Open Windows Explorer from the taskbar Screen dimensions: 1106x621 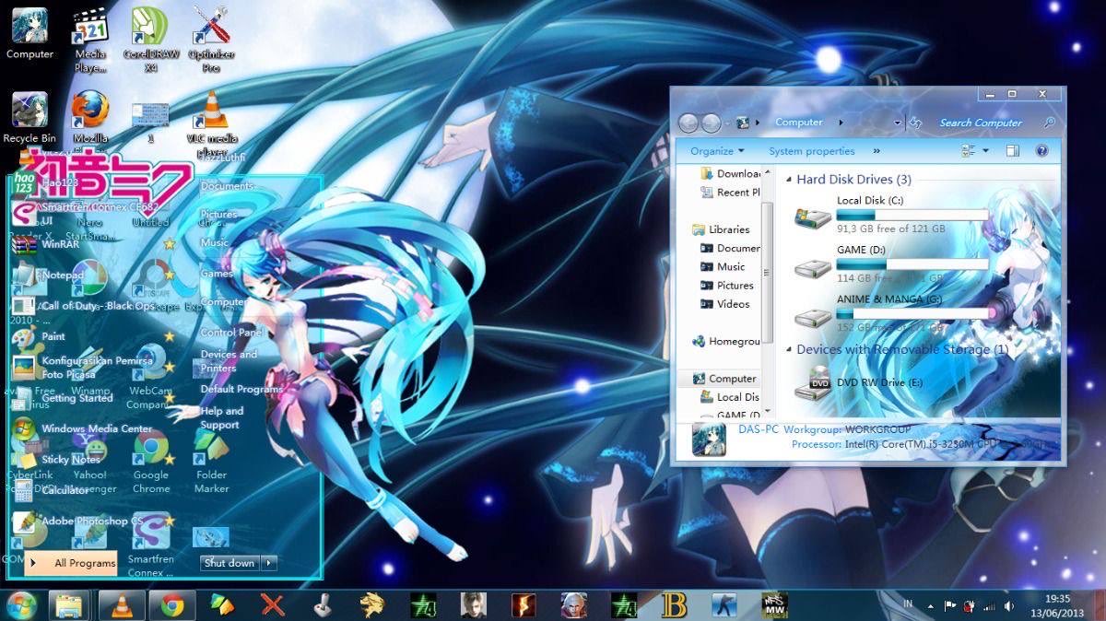point(68,605)
